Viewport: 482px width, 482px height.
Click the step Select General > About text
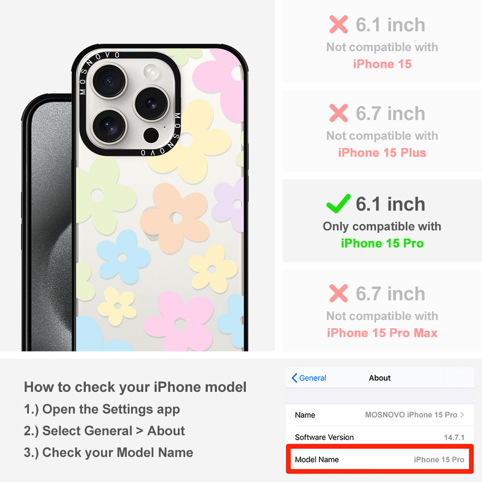pos(105,430)
